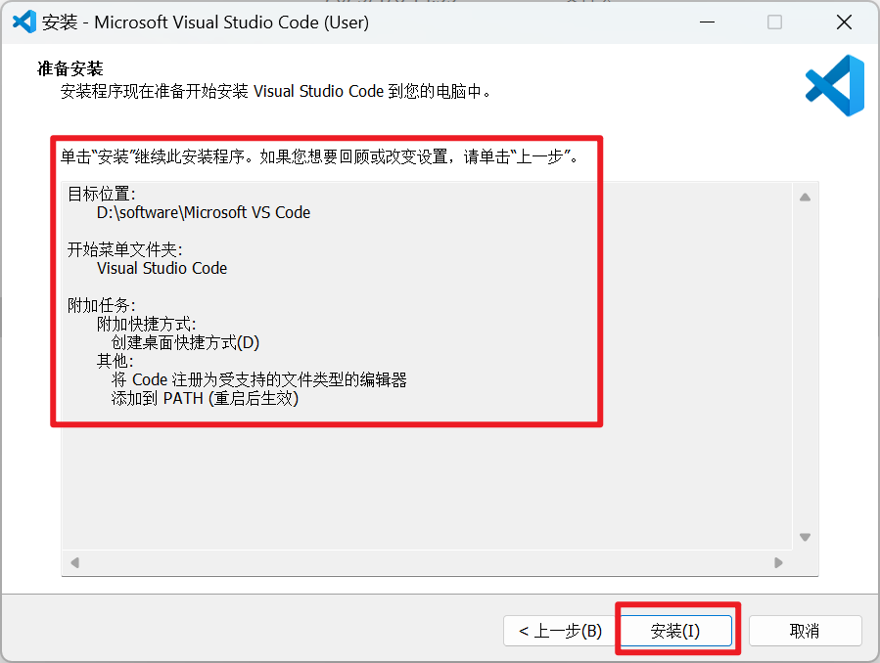Click the summary scroll down arrow
This screenshot has height=663, width=880.
coord(805,537)
